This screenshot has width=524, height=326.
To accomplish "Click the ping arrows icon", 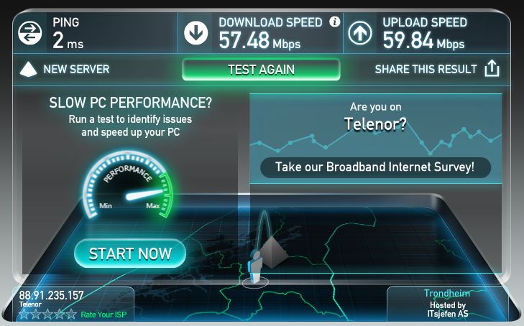I will click(x=30, y=33).
